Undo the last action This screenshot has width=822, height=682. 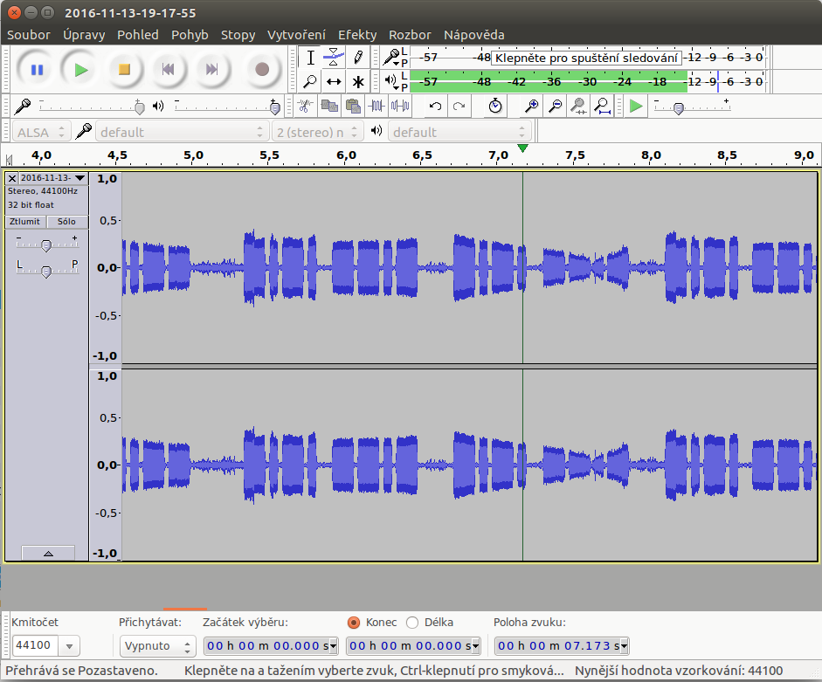pos(435,107)
